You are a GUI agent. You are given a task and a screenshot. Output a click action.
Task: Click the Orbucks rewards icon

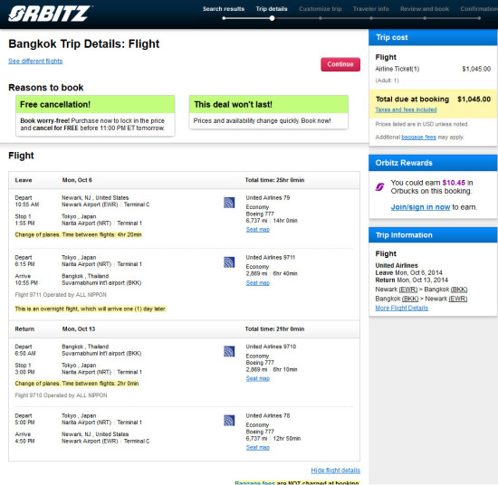(380, 187)
